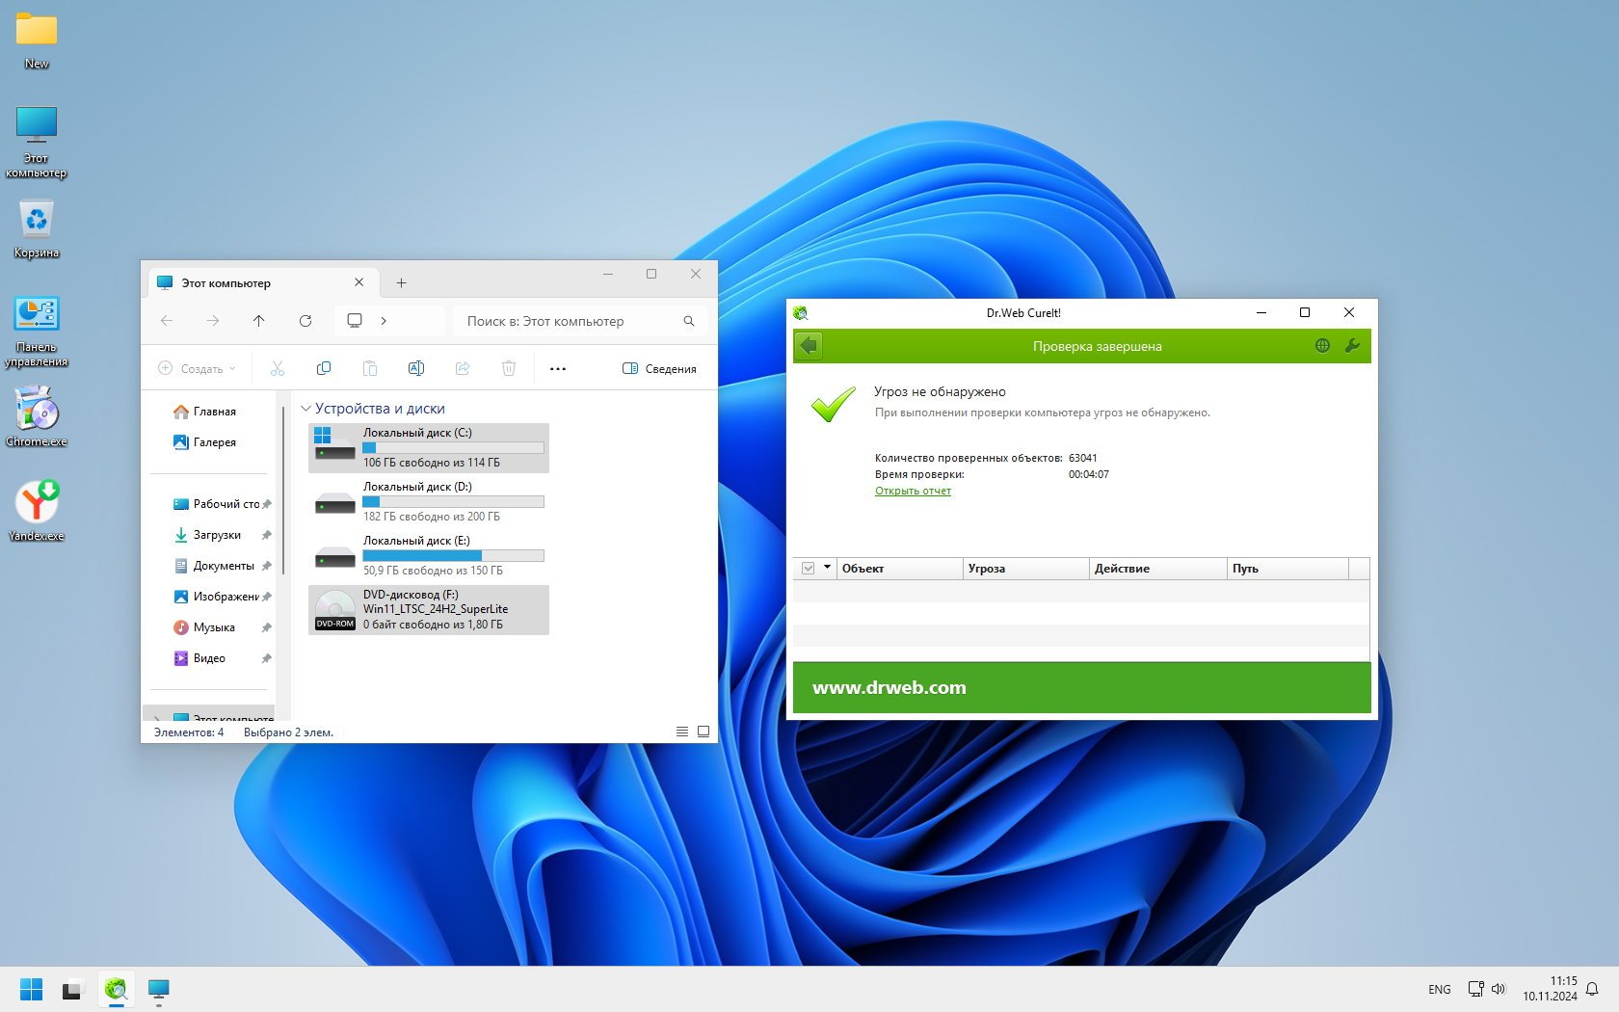Screen dimensions: 1619x1012
Task: Select Локальный диск (D:)
Action: (x=429, y=502)
